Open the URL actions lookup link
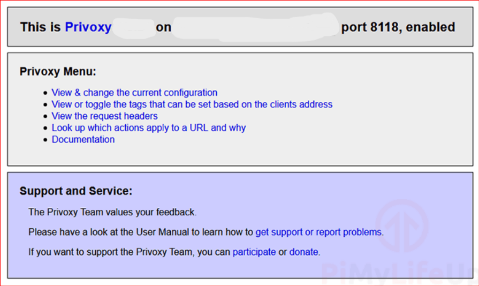This screenshot has height=286, width=479. [x=149, y=128]
